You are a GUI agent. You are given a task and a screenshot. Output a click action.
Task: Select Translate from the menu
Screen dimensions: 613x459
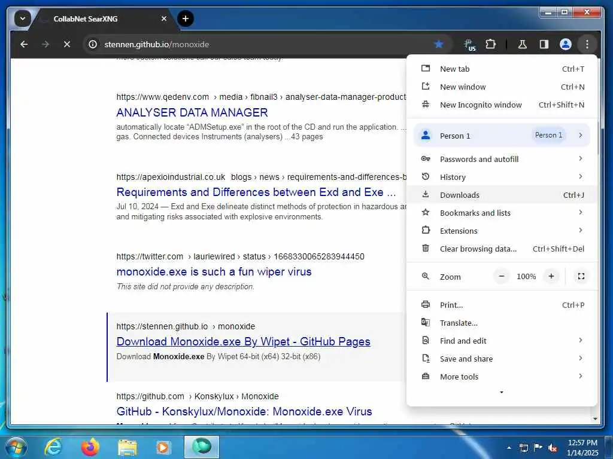[502, 323]
